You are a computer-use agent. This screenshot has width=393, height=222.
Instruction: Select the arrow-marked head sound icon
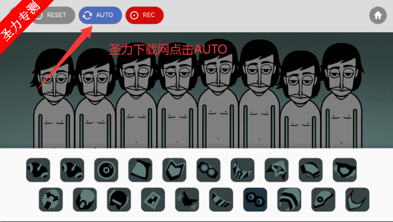51,199
